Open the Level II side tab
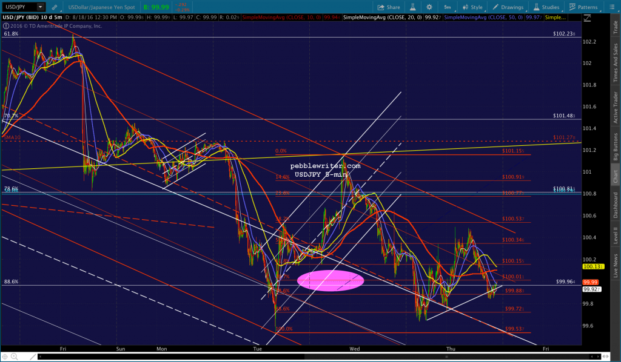Screen dimensions: 621x362 (x=616, y=235)
